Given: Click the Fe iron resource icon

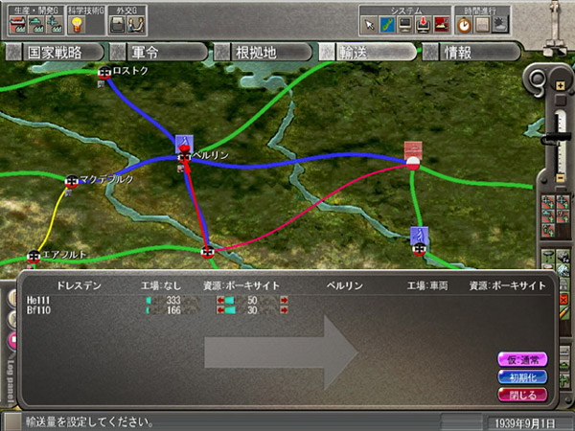Looking at the screenshot, I should [x=563, y=256].
